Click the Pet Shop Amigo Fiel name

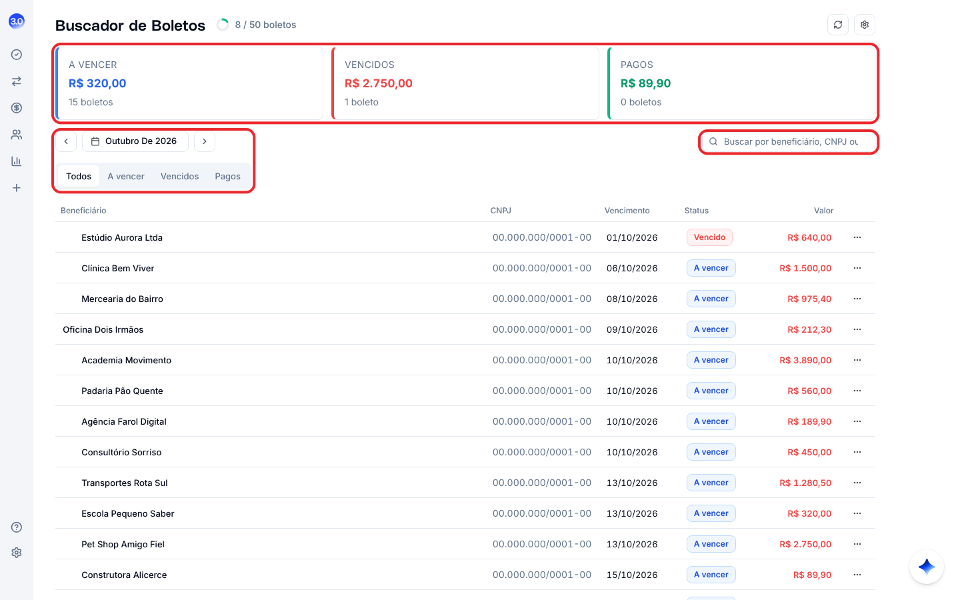click(x=123, y=544)
